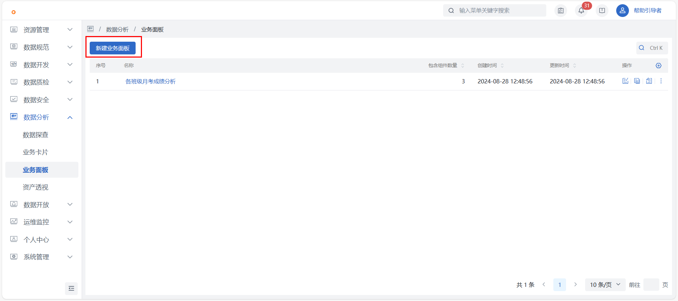Select 业务卡片 in the sidebar
The height and width of the screenshot is (301, 678).
tap(35, 152)
